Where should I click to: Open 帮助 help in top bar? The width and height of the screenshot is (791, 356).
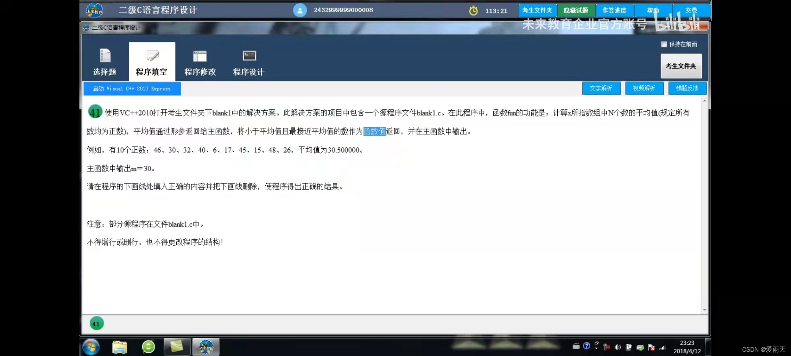click(x=653, y=10)
